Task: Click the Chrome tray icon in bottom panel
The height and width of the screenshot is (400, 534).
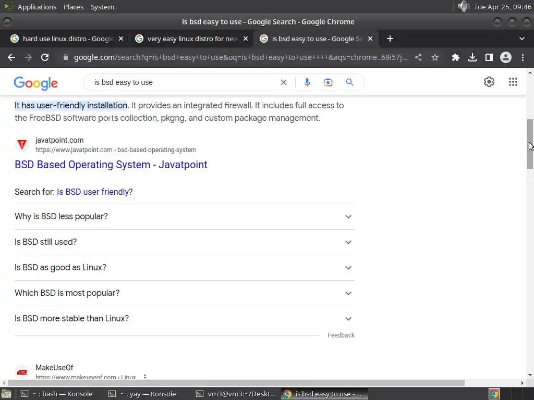Action: [x=494, y=394]
